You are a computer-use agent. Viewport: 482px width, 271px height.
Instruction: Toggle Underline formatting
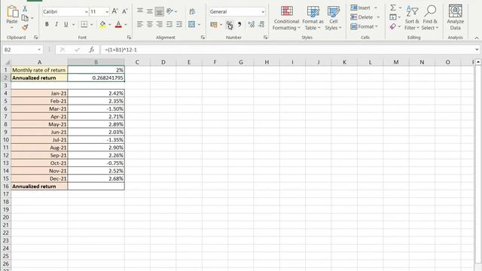point(66,24)
